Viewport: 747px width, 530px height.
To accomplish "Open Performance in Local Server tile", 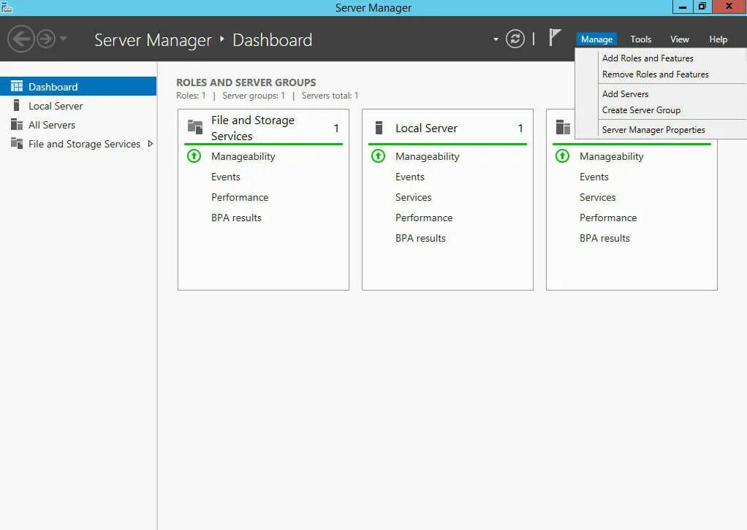I will pos(424,218).
